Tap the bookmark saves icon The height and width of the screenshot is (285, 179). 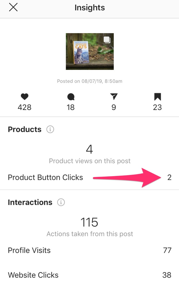coord(157,97)
